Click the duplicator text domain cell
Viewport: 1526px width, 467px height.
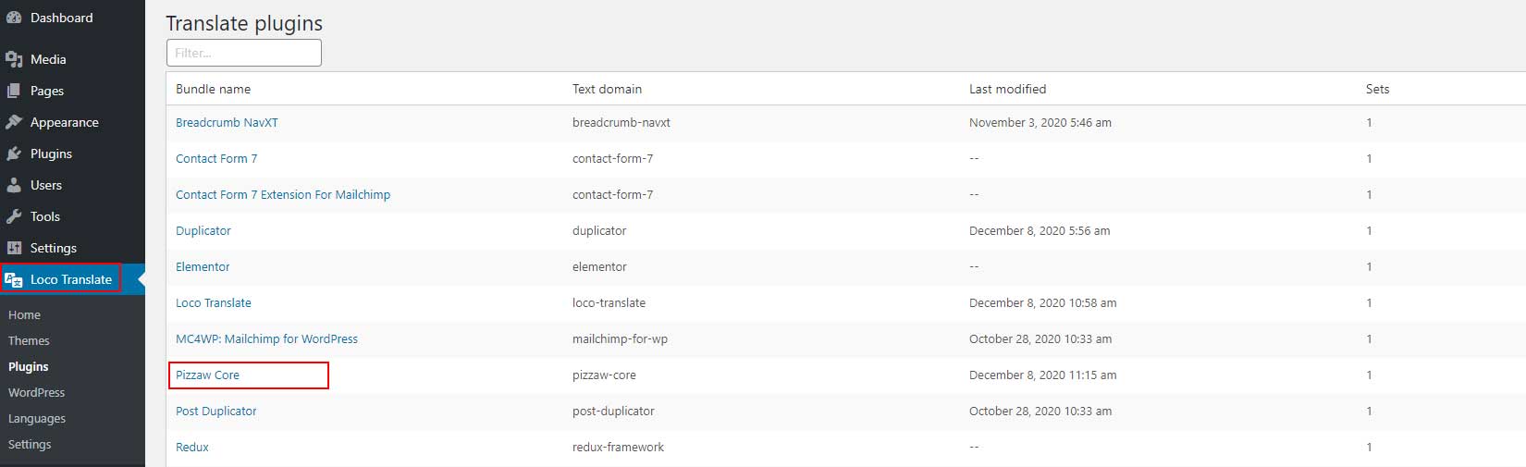tap(599, 231)
